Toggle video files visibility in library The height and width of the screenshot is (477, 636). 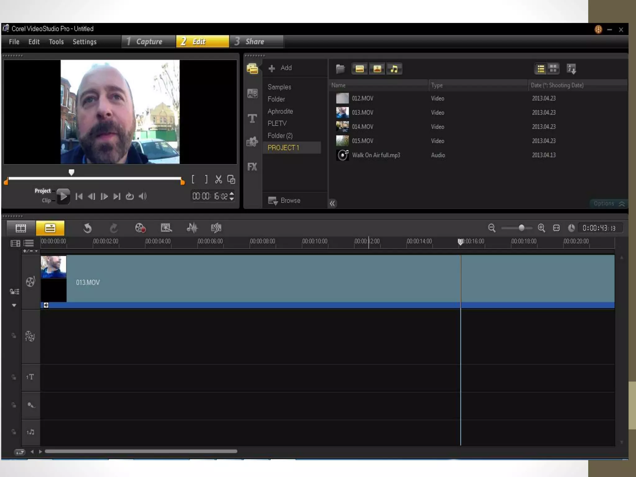tap(360, 69)
